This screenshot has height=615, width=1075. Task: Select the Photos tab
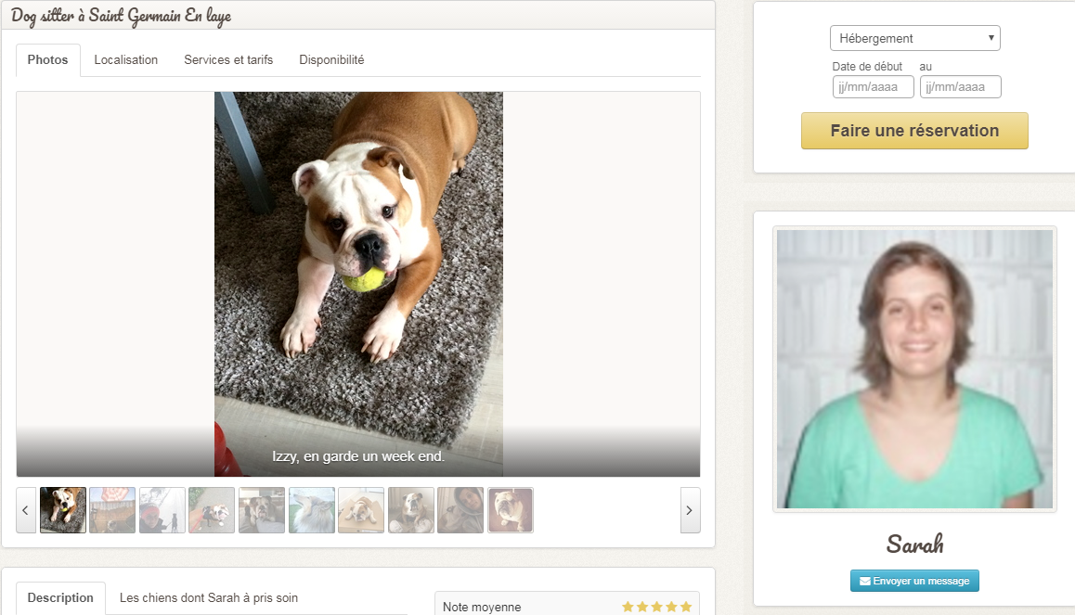47,59
